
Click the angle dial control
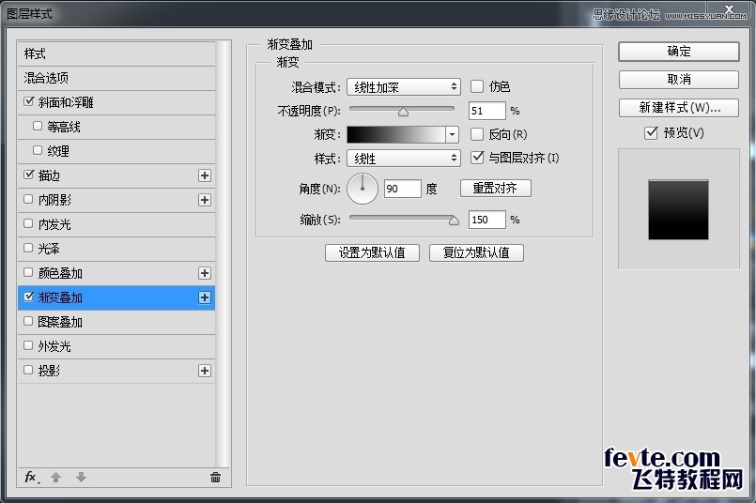[363, 189]
